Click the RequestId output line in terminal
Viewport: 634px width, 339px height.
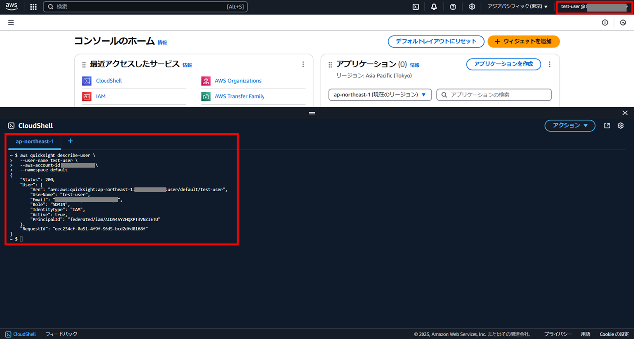(84, 229)
